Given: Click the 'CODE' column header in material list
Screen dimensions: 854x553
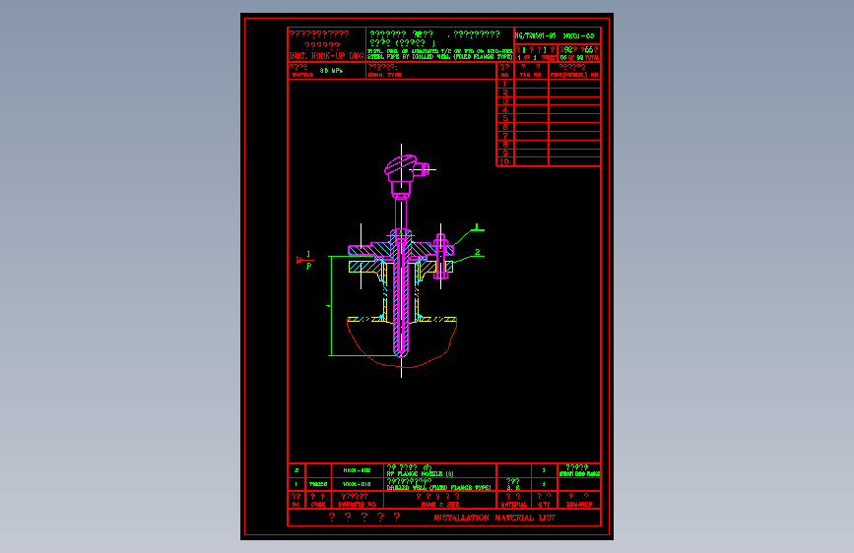Looking at the screenshot, I should tap(318, 505).
